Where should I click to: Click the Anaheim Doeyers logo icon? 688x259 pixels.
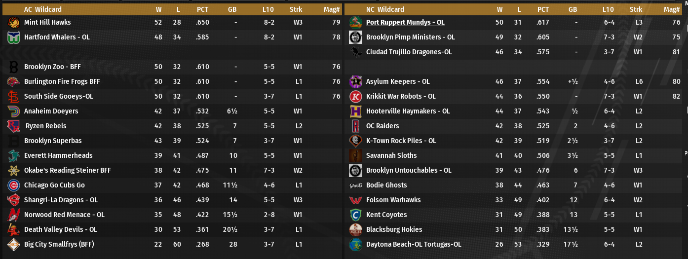click(13, 111)
